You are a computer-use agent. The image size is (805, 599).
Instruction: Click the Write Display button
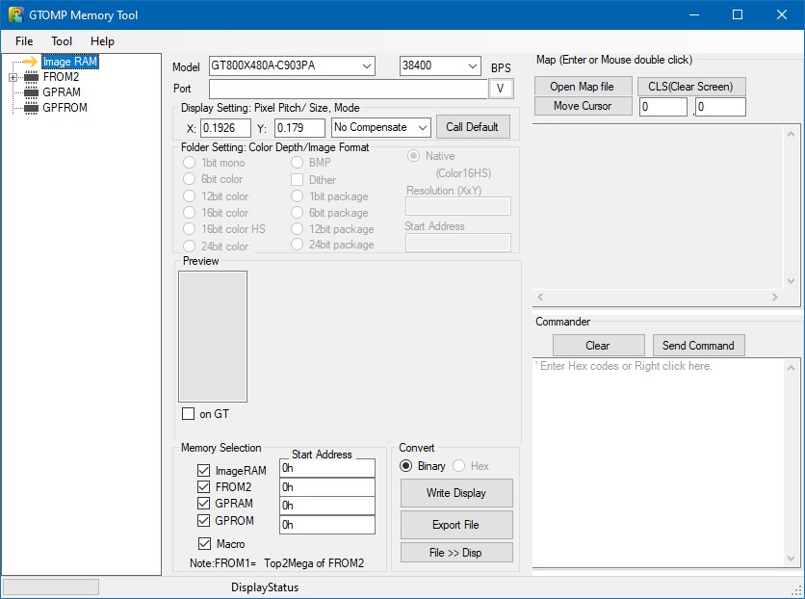pos(456,493)
